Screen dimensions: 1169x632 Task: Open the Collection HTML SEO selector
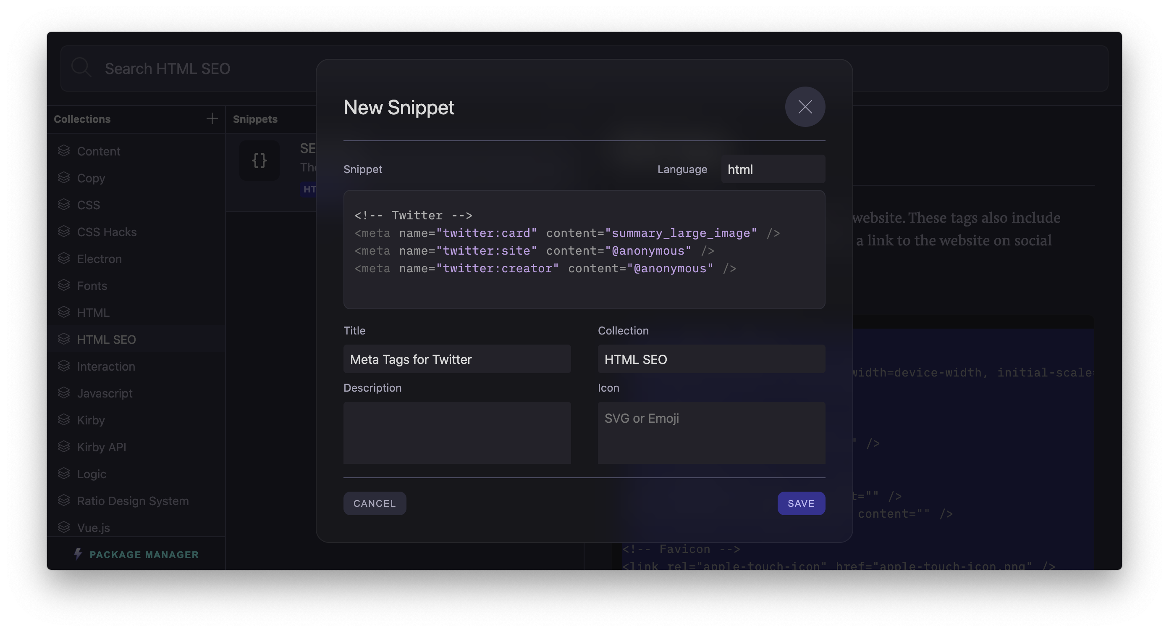tap(711, 359)
